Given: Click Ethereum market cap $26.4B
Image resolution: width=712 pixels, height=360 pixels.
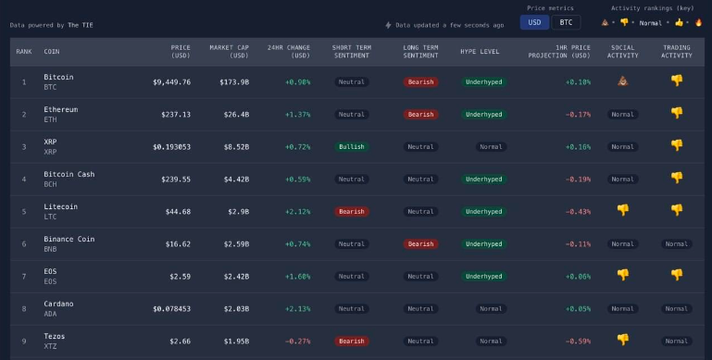Looking at the screenshot, I should 236,115.
